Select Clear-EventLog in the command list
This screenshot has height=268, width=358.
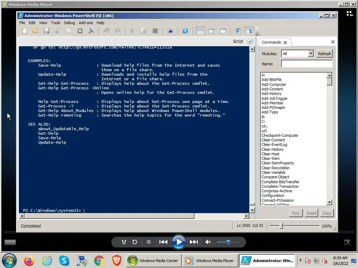coord(274,144)
